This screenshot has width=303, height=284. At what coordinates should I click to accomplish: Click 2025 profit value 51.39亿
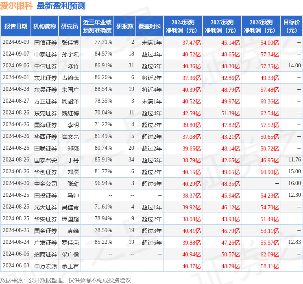tap(231, 113)
